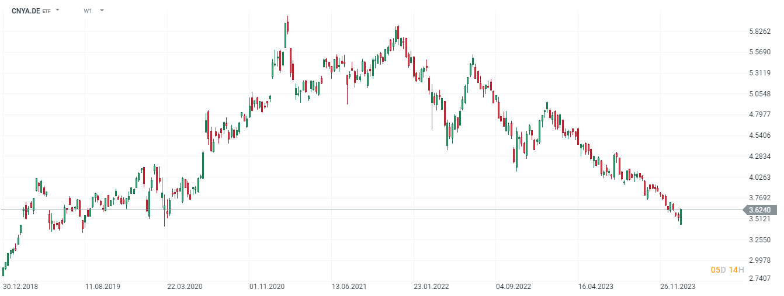The width and height of the screenshot is (784, 296).
Task: Click the 01.11.2020 date axis label
Action: click(267, 287)
